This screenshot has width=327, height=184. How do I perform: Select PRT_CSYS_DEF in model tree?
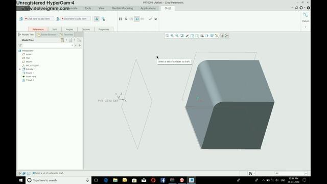click(x=31, y=65)
